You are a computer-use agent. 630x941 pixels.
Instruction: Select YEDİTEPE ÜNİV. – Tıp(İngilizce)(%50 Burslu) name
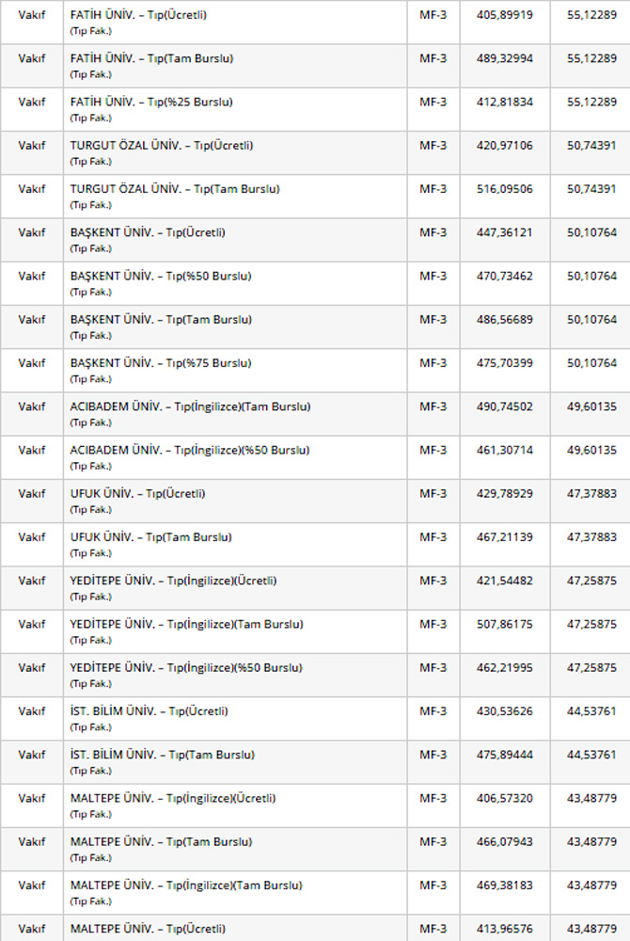pyautogui.click(x=186, y=667)
